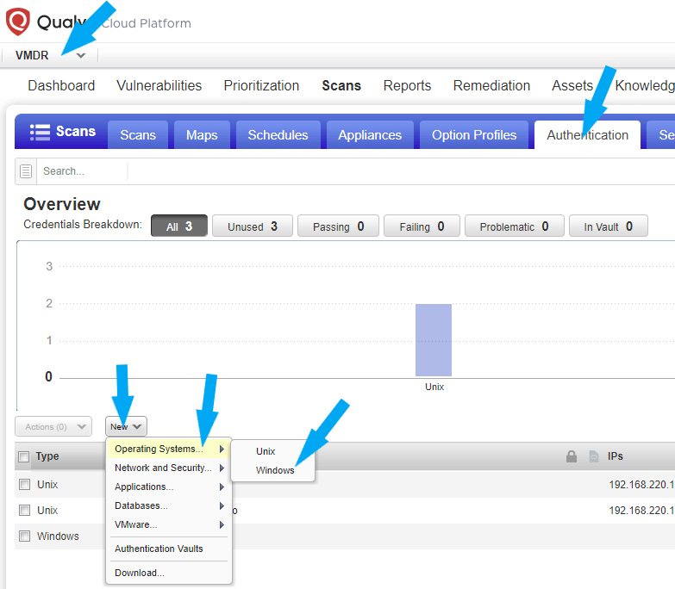
Task: Click the lock icon column header
Action: coord(572,456)
